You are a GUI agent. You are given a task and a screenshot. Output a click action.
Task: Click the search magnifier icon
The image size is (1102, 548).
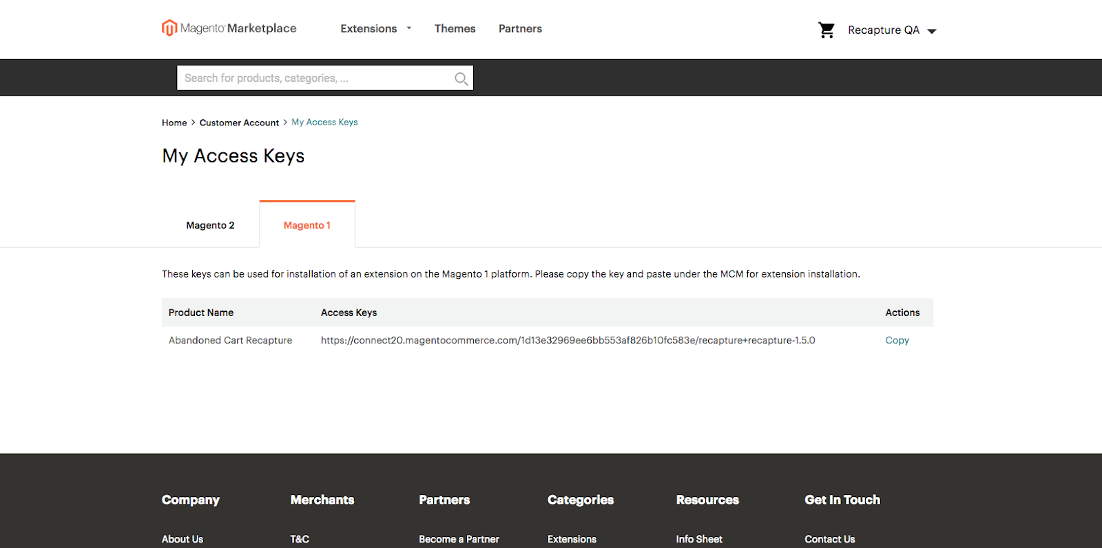[461, 78]
